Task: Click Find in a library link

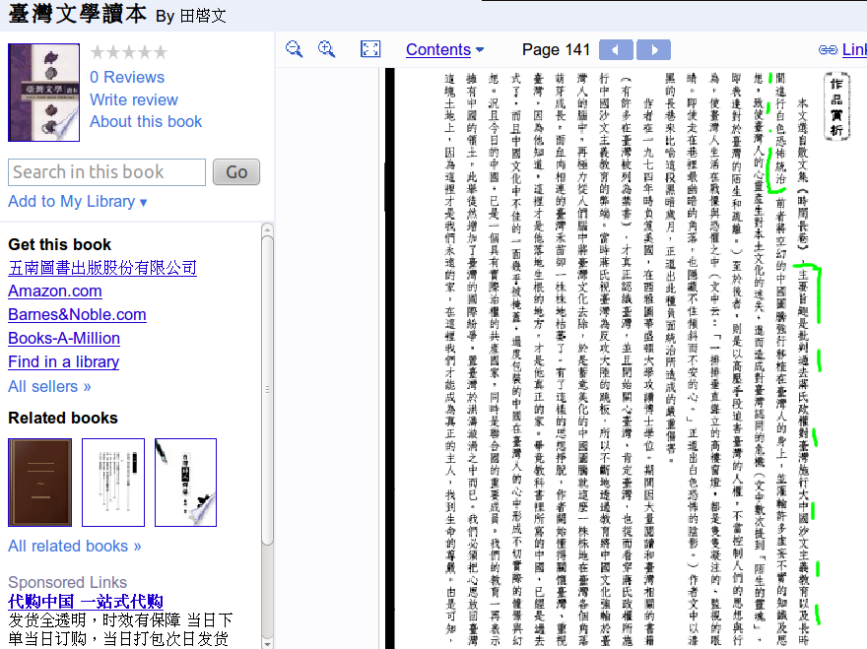Action: click(64, 361)
